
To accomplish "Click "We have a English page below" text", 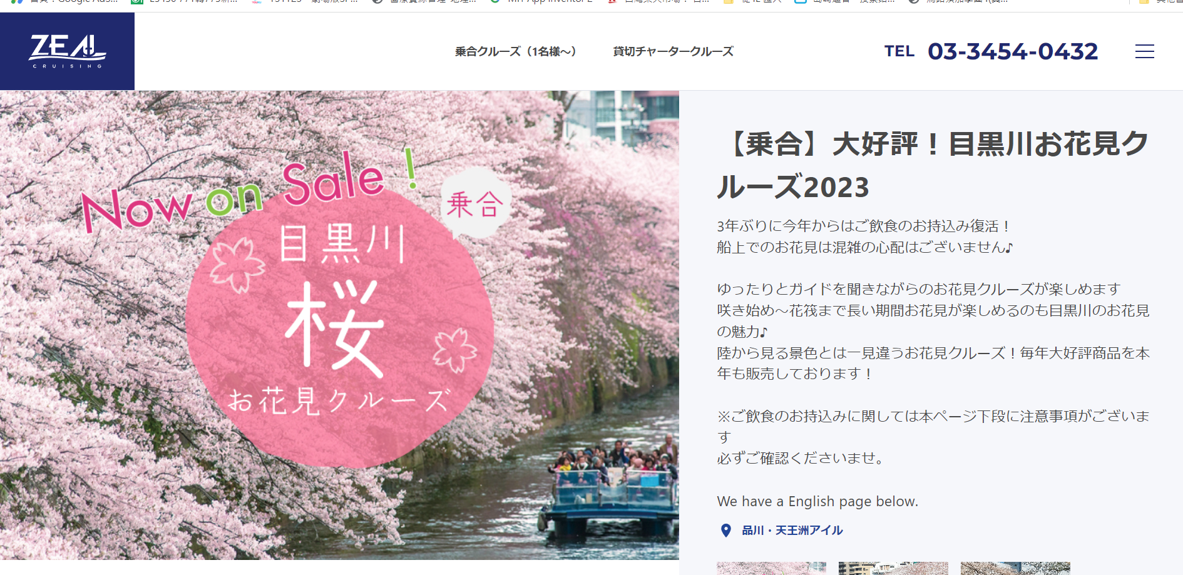I will point(817,502).
